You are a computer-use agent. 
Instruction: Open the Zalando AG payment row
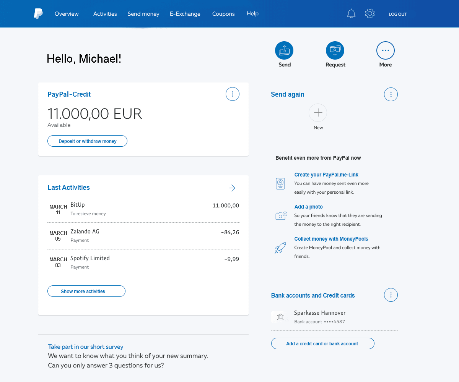[143, 236]
